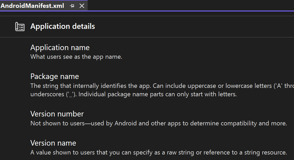Viewport: 294px width, 160px height.
Task: Expand the Package name section
Action: click(x=55, y=76)
